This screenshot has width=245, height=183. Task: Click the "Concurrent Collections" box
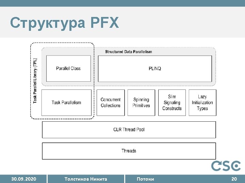pos(111,103)
